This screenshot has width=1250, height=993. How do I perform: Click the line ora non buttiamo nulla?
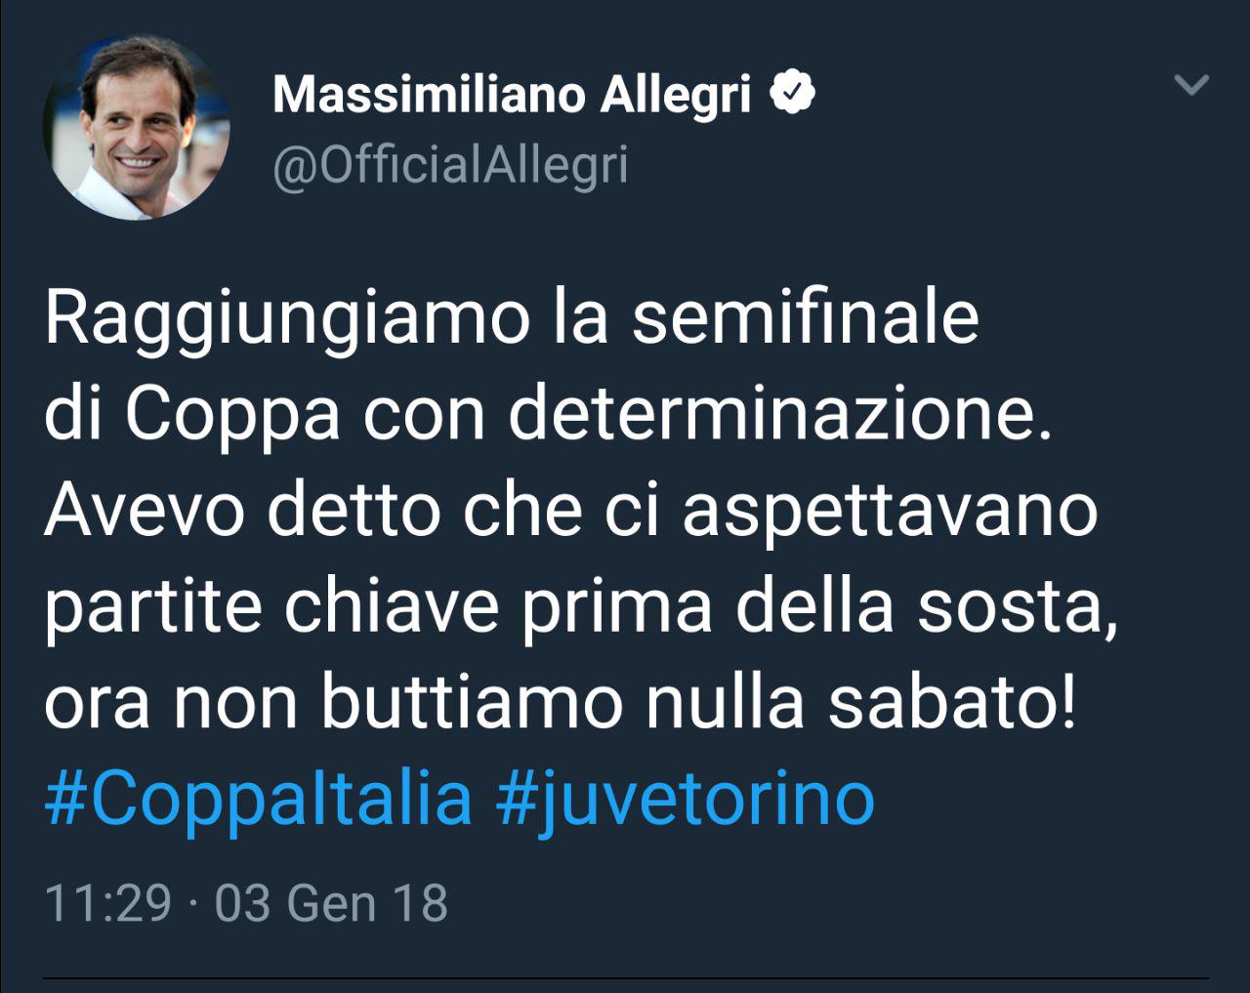pos(561,702)
